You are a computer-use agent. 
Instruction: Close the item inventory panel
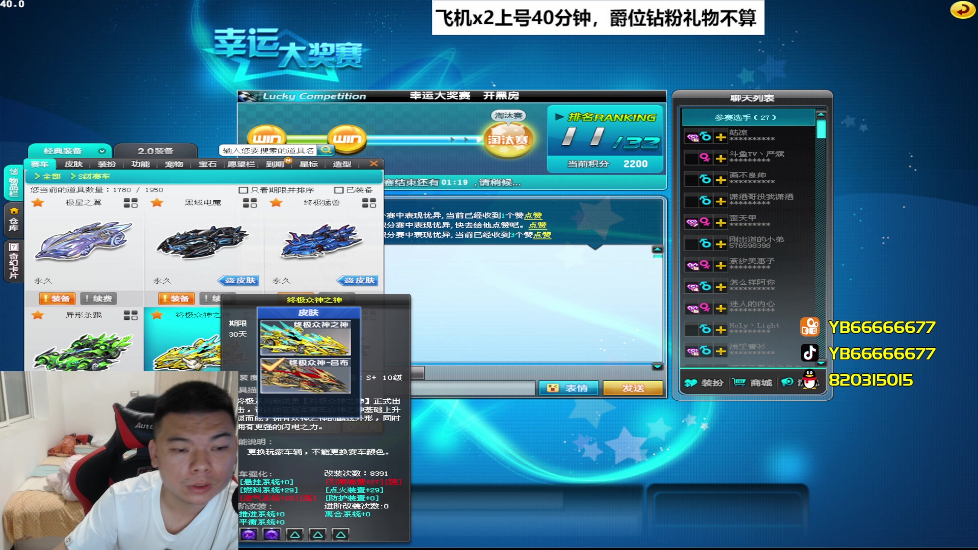[373, 163]
